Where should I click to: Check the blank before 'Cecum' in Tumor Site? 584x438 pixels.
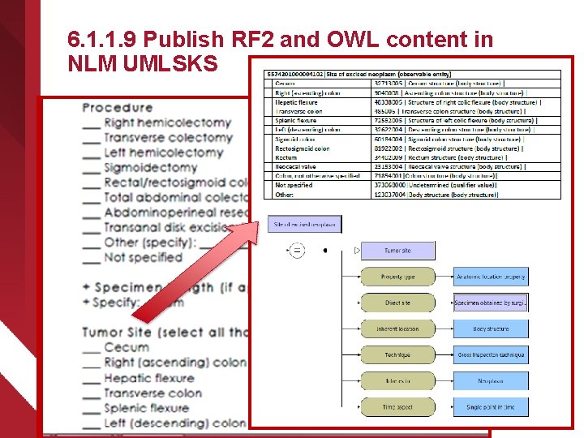[92, 351]
